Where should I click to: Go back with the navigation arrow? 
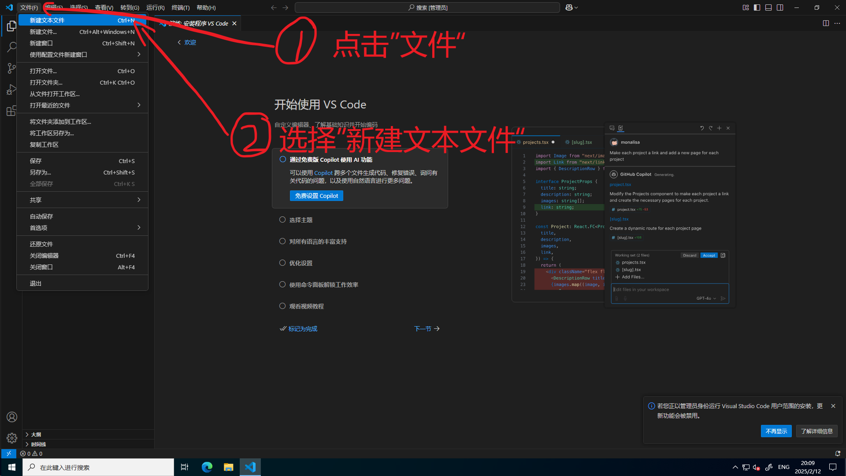pyautogui.click(x=274, y=7)
